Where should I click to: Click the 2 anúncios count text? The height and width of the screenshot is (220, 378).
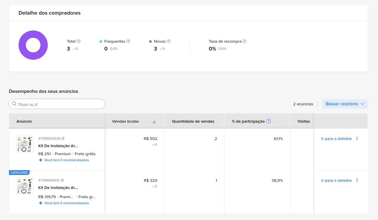pyautogui.click(x=303, y=104)
